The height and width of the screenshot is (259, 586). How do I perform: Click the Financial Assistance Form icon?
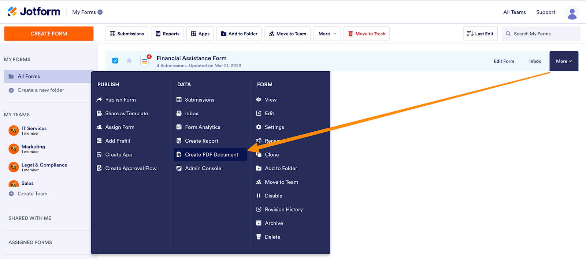tap(145, 61)
